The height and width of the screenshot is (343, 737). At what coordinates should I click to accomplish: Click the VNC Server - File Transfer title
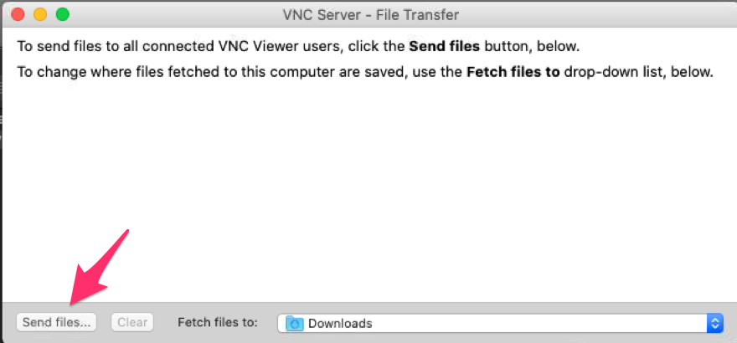pos(370,15)
